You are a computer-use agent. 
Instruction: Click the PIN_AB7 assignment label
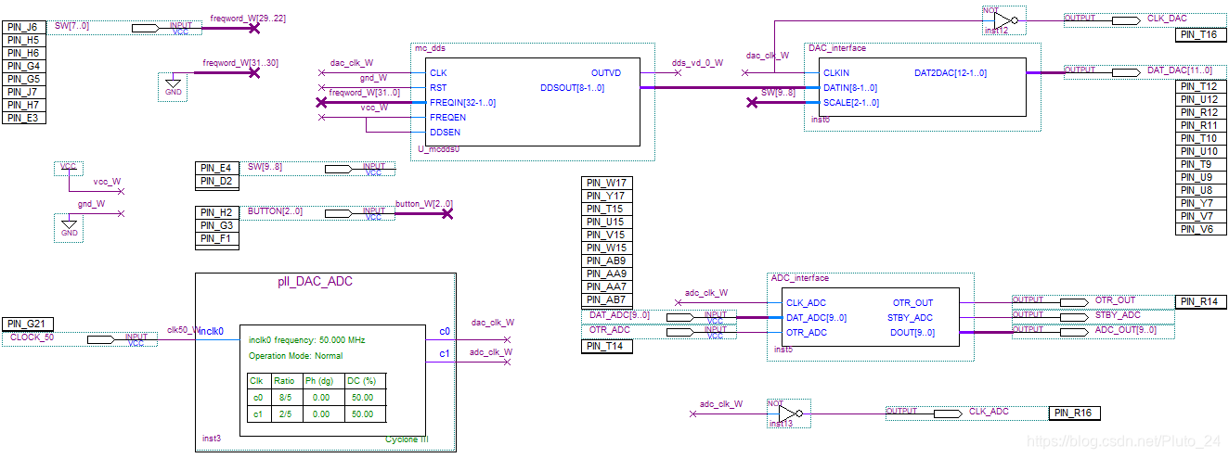tap(607, 299)
